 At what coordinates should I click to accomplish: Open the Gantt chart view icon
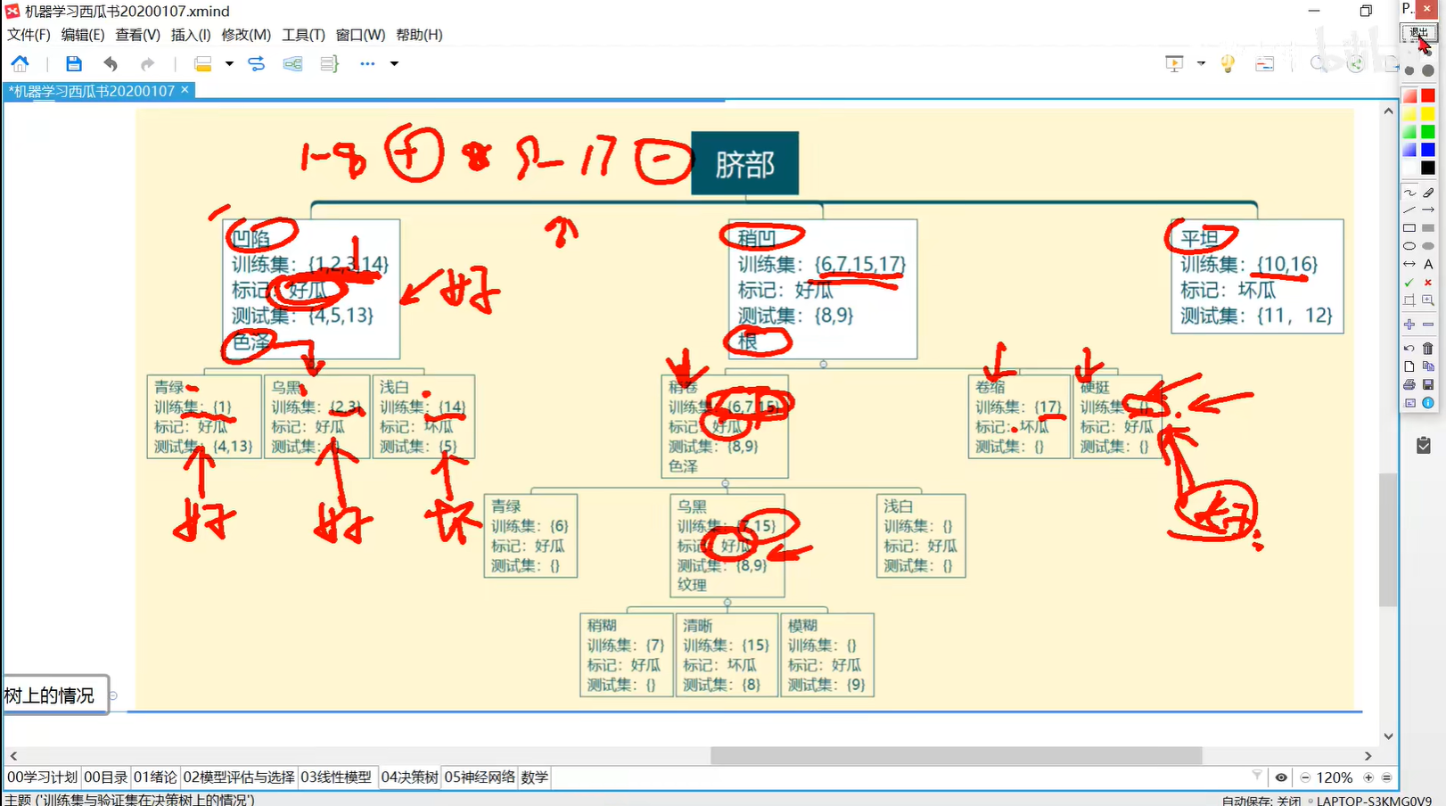[1264, 63]
